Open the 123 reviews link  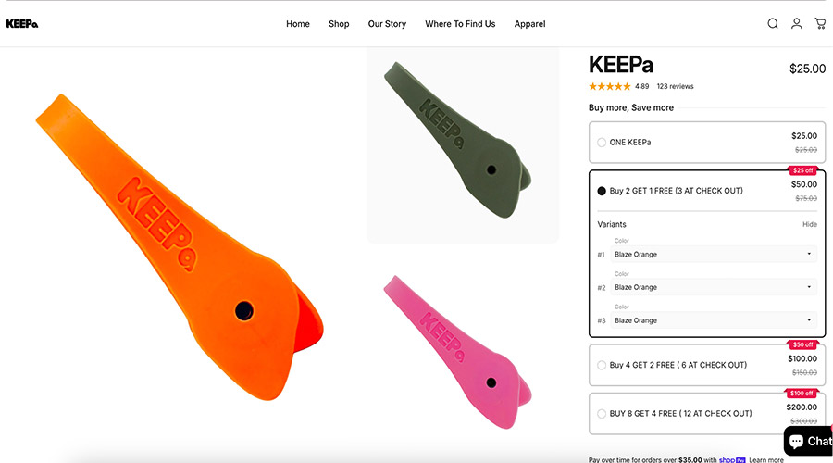pyautogui.click(x=675, y=86)
